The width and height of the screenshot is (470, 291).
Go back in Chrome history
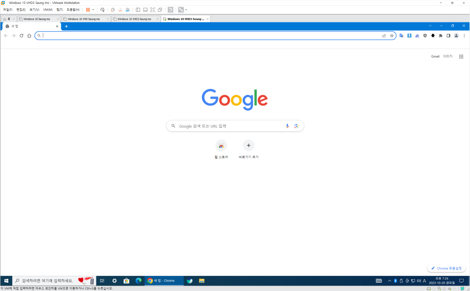tap(6, 35)
